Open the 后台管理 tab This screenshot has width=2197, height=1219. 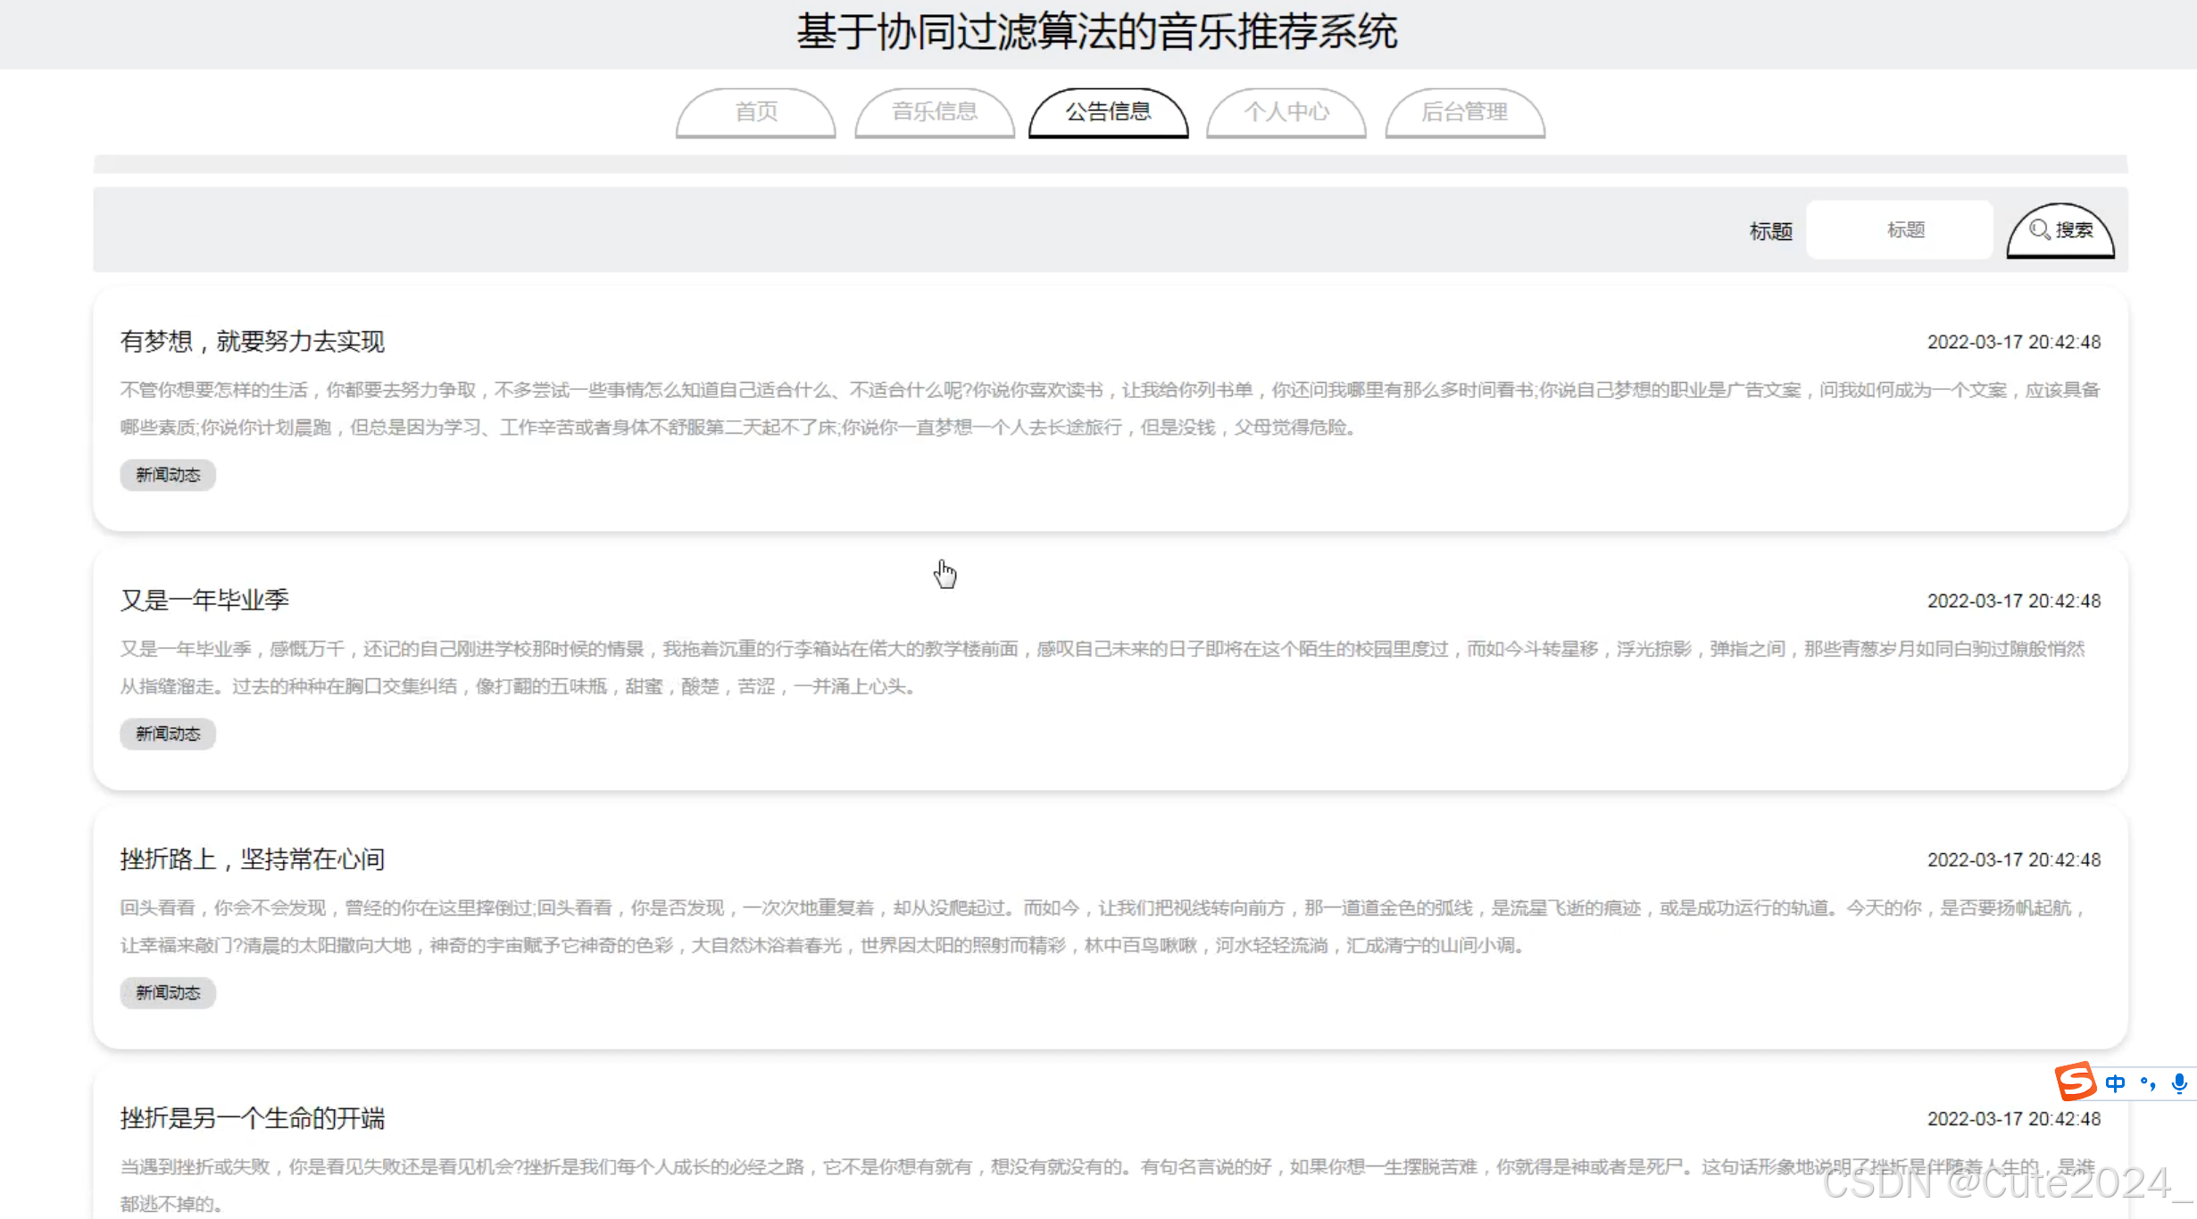click(x=1465, y=112)
